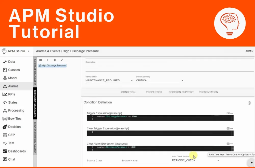Open Clear Alarm Expression more options
Screen dimensions: 255x168
point(232,144)
